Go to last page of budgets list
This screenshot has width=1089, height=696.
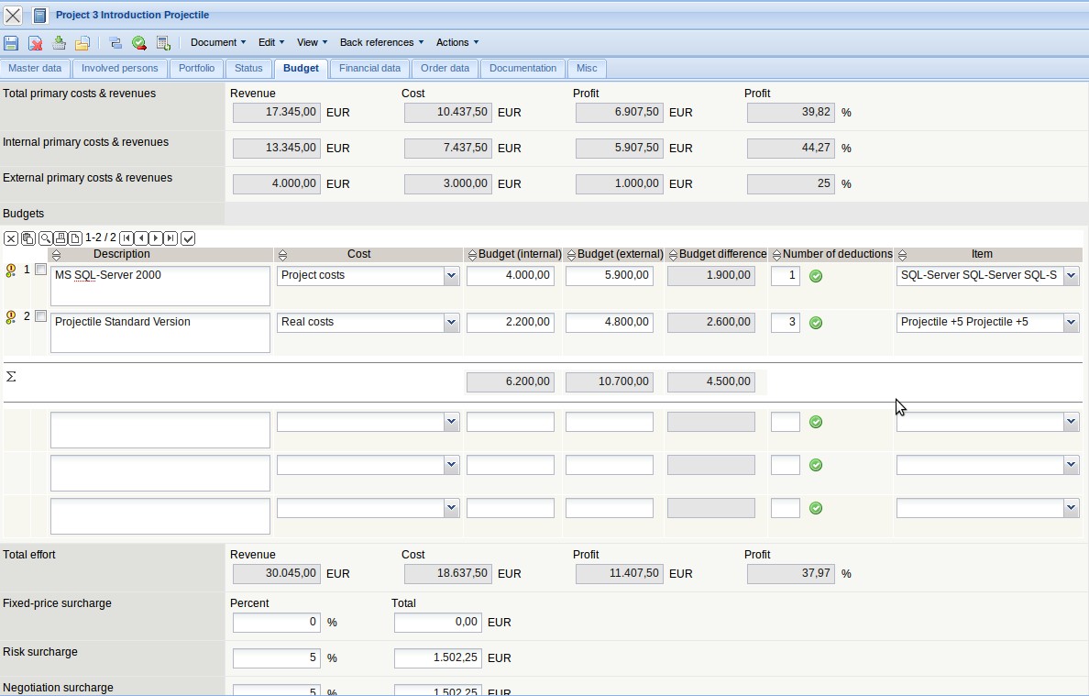(x=170, y=238)
